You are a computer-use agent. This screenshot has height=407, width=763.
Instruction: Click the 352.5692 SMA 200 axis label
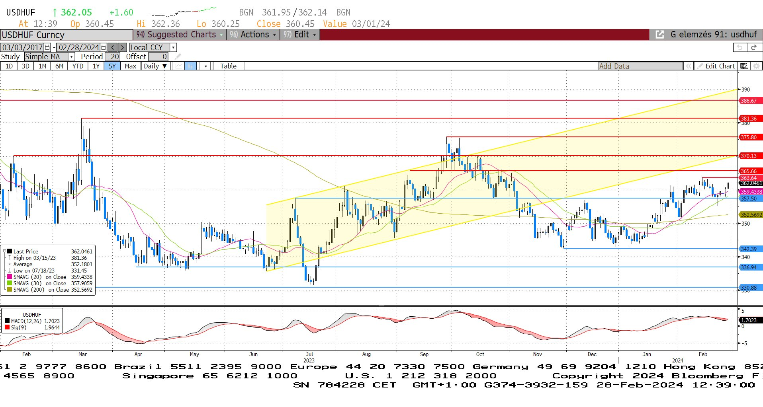751,215
